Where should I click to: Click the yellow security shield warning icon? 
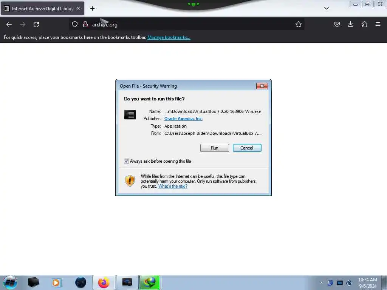tap(130, 181)
